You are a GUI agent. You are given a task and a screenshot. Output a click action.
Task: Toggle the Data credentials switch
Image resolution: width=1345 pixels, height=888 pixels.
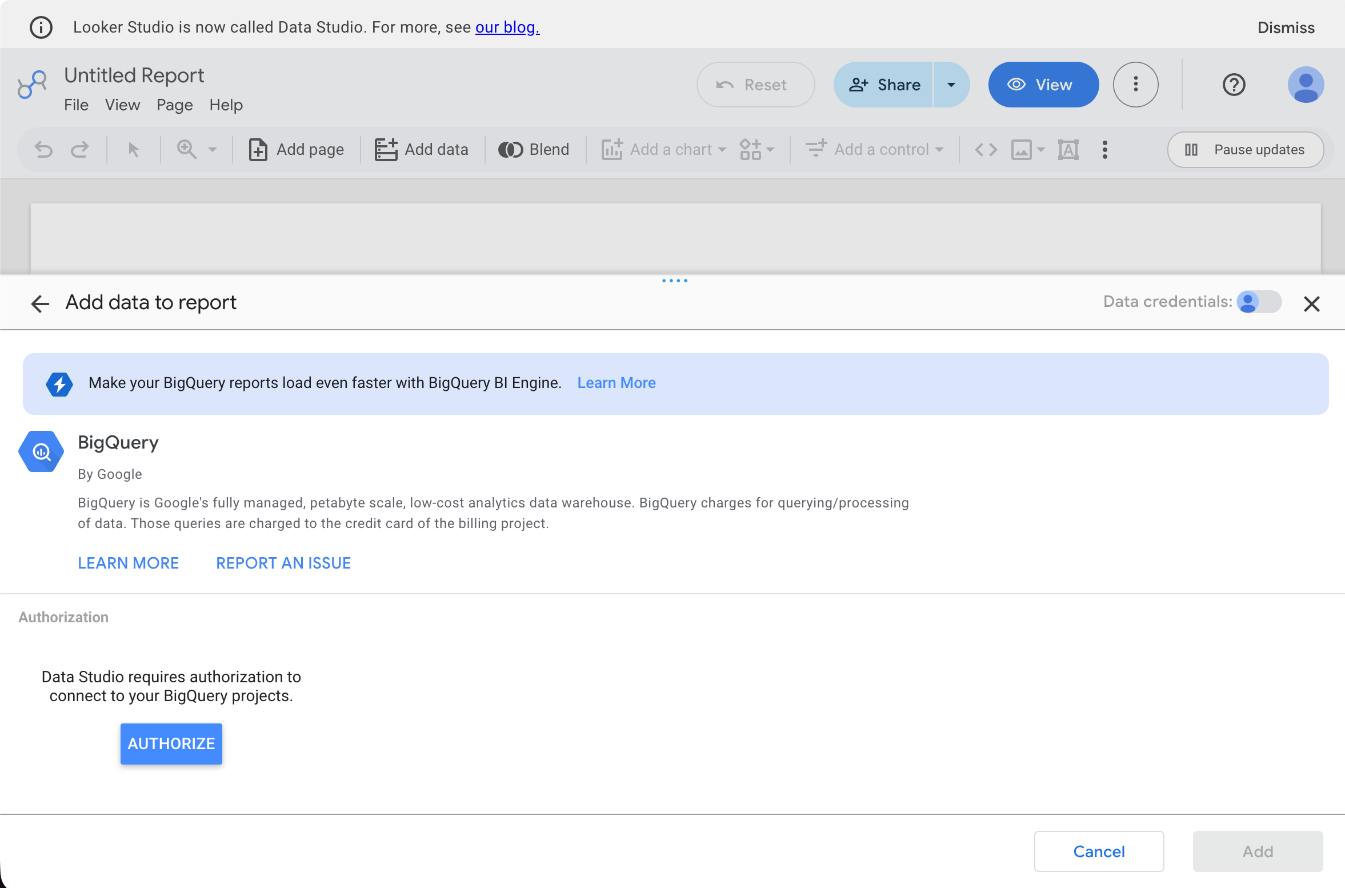1259,302
